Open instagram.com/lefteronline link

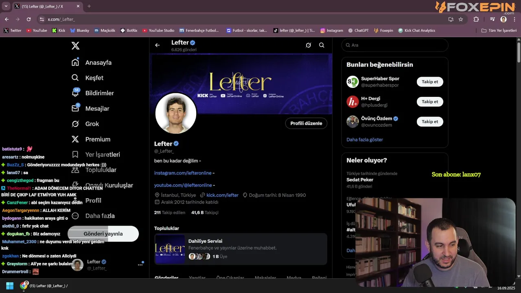(183, 173)
